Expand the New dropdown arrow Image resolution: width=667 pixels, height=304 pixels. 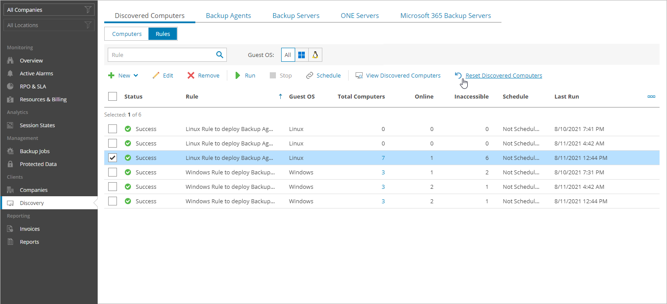tap(136, 75)
